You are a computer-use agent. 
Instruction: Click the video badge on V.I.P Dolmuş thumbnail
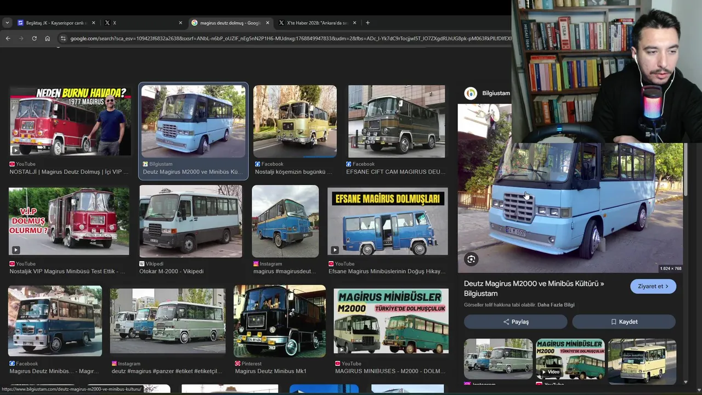15,250
